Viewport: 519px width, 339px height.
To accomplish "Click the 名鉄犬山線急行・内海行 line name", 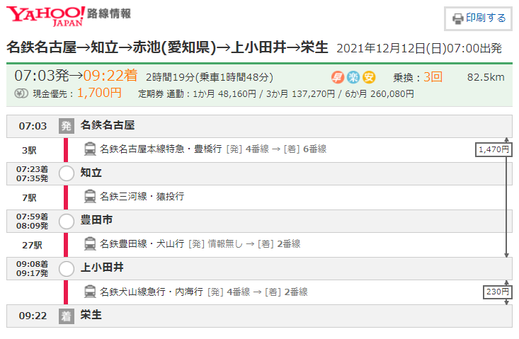I will point(152,292).
